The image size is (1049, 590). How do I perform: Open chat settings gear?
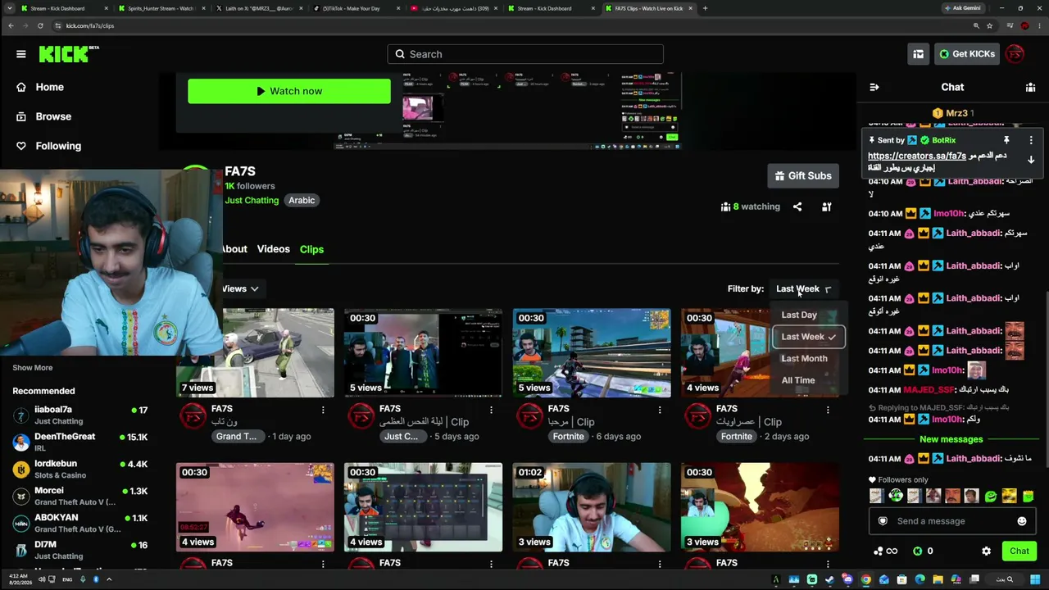pyautogui.click(x=986, y=551)
